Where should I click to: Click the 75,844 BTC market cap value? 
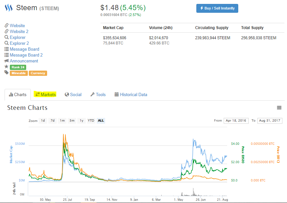[113, 43]
